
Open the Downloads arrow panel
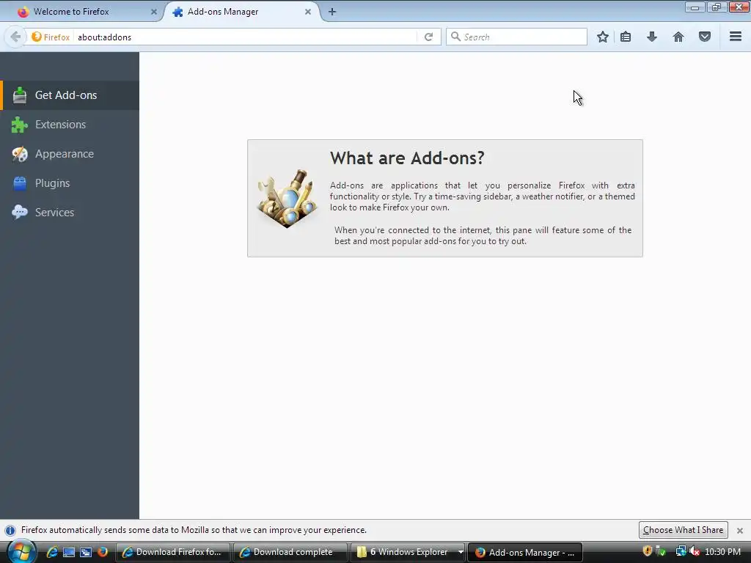[x=652, y=37]
